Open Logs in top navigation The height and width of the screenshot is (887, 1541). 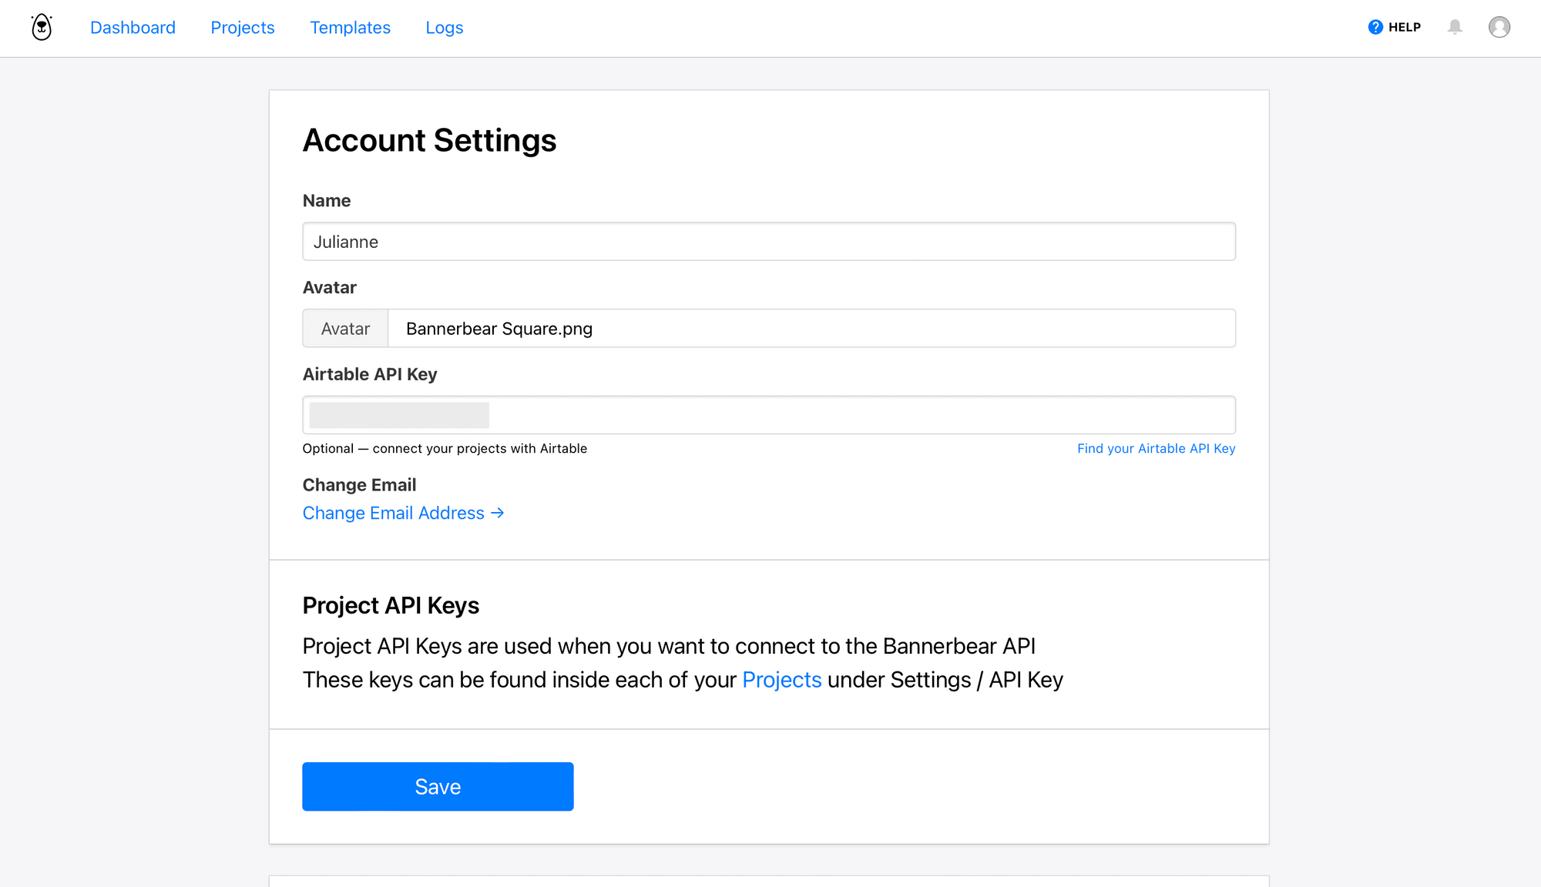tap(445, 28)
